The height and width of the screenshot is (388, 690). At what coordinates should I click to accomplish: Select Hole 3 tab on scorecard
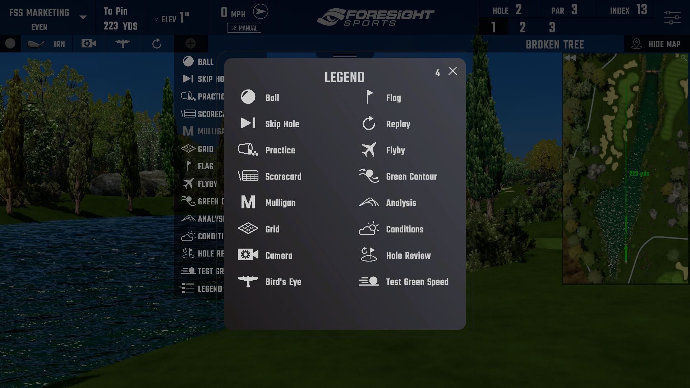tap(551, 27)
